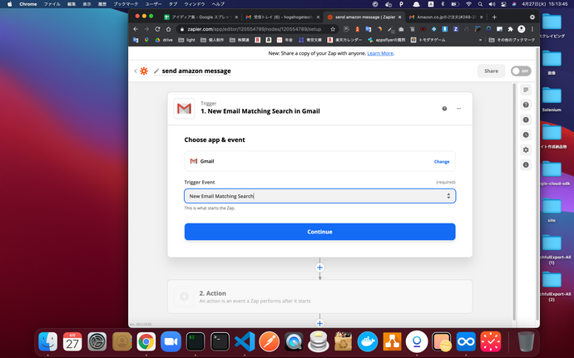Viewport: 574px width, 358px height.
Task: Open the その他のブックマーク folder
Action: tap(512, 40)
